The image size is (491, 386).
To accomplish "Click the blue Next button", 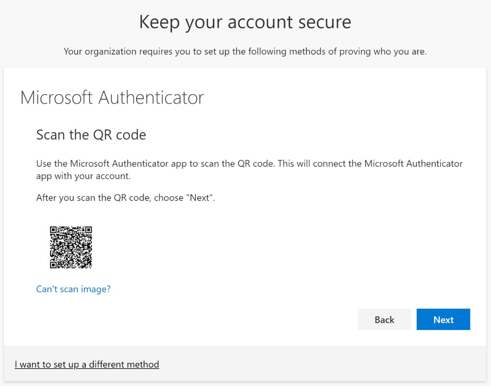I will click(443, 320).
